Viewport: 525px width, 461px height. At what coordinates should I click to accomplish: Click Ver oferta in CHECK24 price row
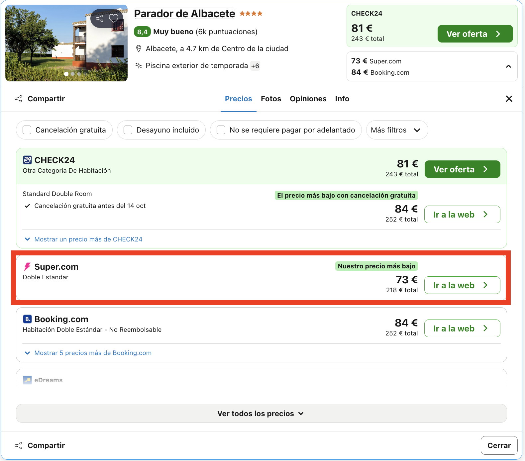tap(462, 169)
